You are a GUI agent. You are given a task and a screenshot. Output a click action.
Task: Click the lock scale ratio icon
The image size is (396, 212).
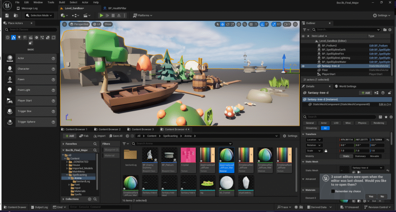(327, 150)
